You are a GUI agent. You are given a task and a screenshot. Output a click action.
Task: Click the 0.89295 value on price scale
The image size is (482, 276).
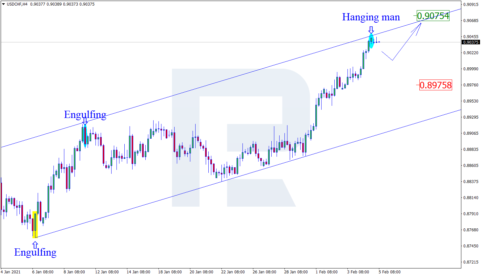[x=471, y=117]
